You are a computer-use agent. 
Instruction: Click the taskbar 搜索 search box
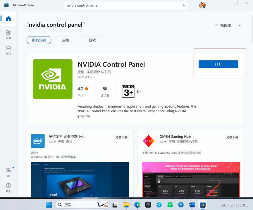82,205
